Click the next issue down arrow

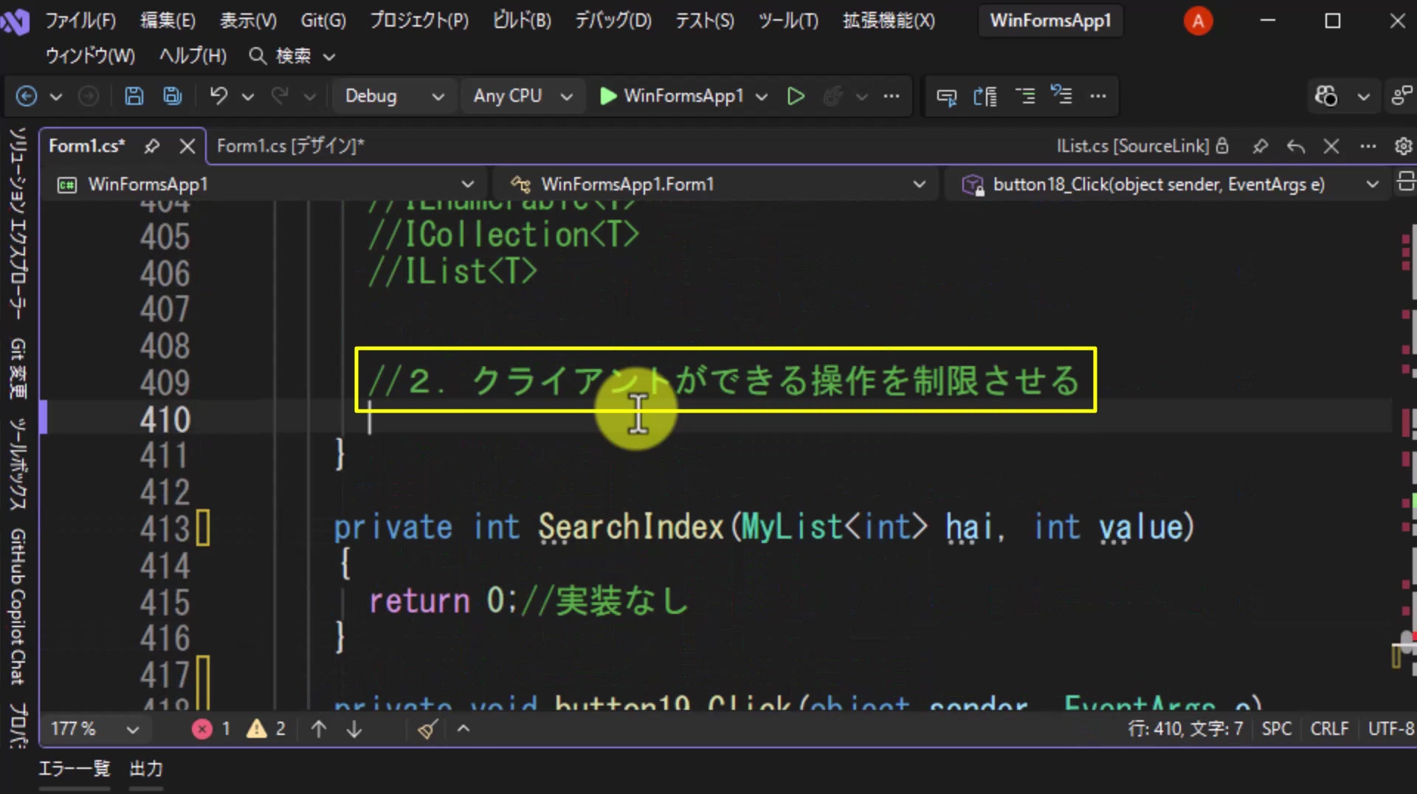[354, 729]
